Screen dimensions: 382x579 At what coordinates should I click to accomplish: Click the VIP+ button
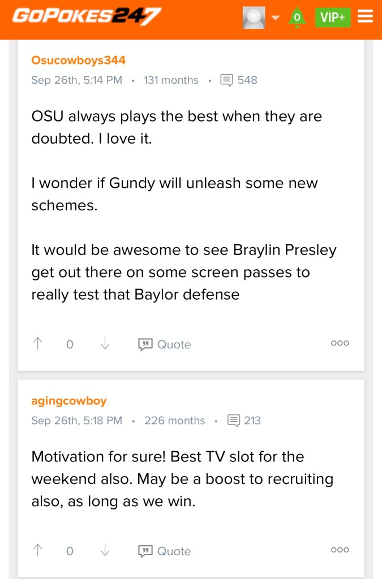pyautogui.click(x=333, y=18)
